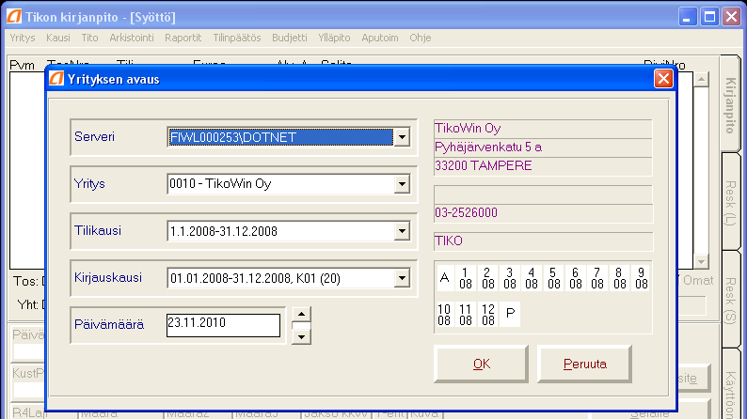Click the Tikon kirjanpito title bar icon
747x419 pixels.
(14, 17)
